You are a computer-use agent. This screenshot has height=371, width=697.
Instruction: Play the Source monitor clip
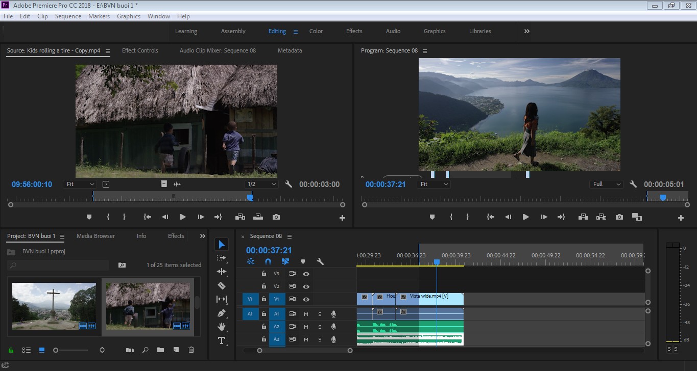click(182, 217)
